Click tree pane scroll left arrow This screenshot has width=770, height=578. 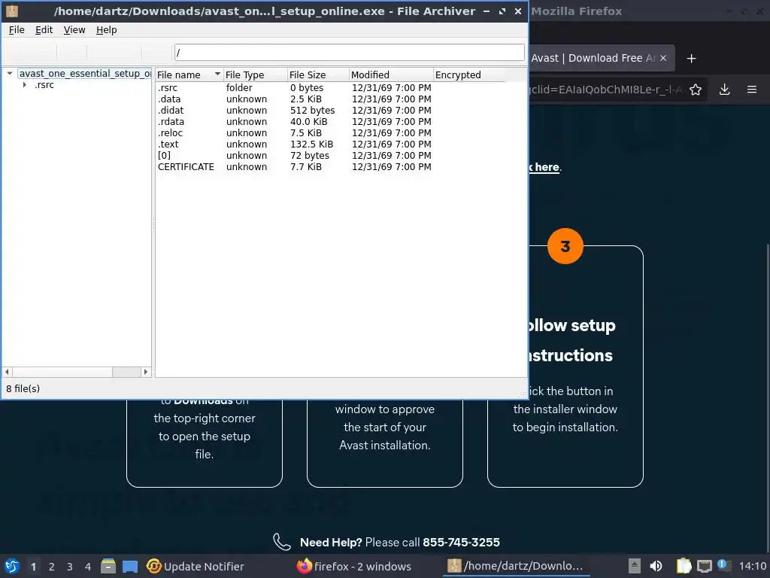[x=7, y=372]
